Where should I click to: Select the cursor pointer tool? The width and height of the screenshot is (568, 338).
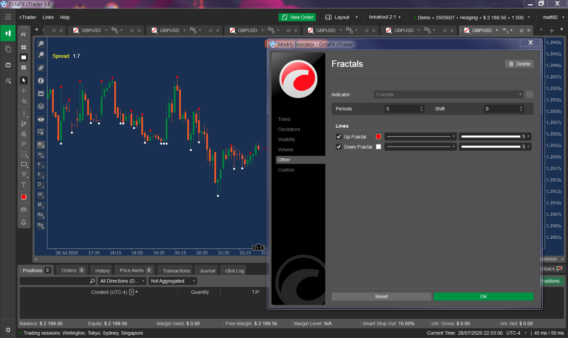coord(24,80)
